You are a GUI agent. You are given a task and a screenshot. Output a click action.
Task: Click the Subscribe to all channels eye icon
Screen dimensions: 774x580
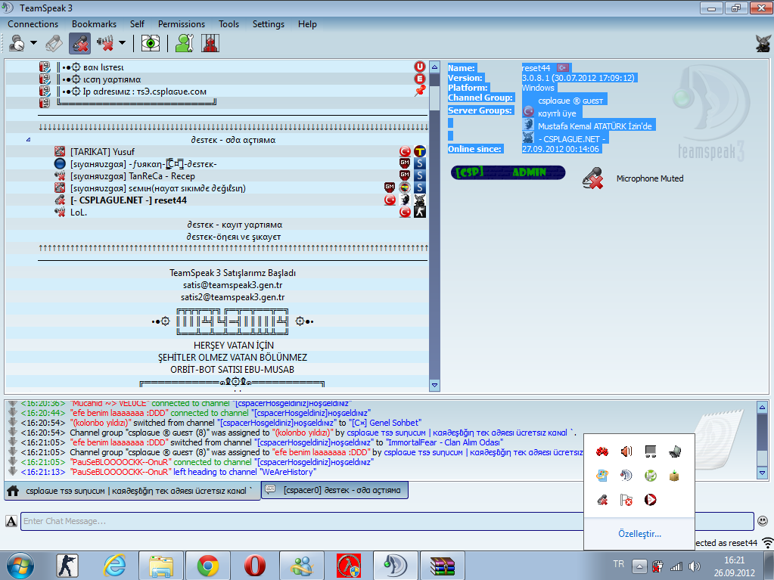151,43
